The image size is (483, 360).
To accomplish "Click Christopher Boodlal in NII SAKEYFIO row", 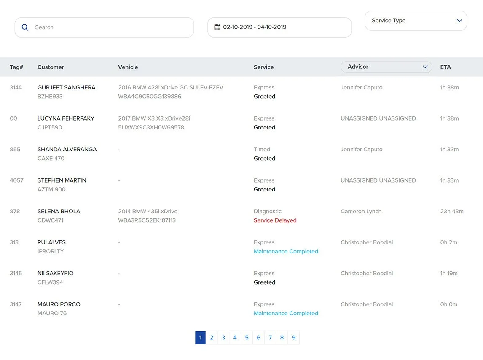I will click(367, 274).
